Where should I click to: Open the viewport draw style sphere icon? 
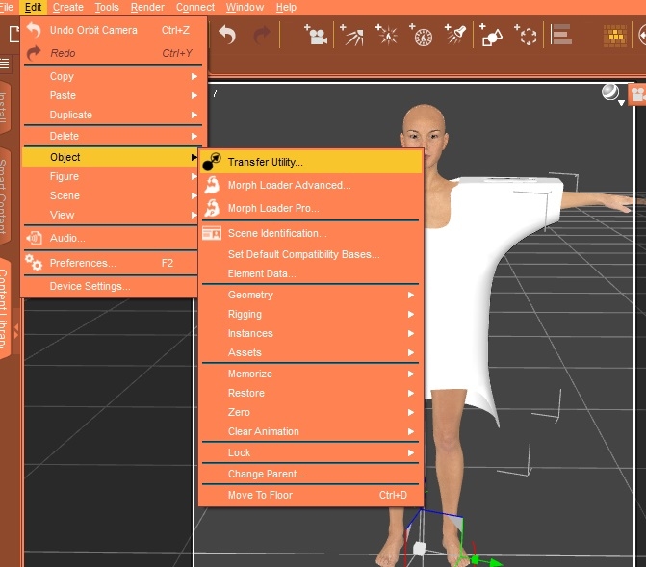610,92
